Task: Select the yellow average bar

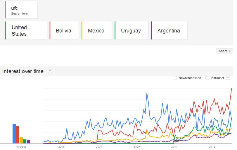Action: pos(21,140)
